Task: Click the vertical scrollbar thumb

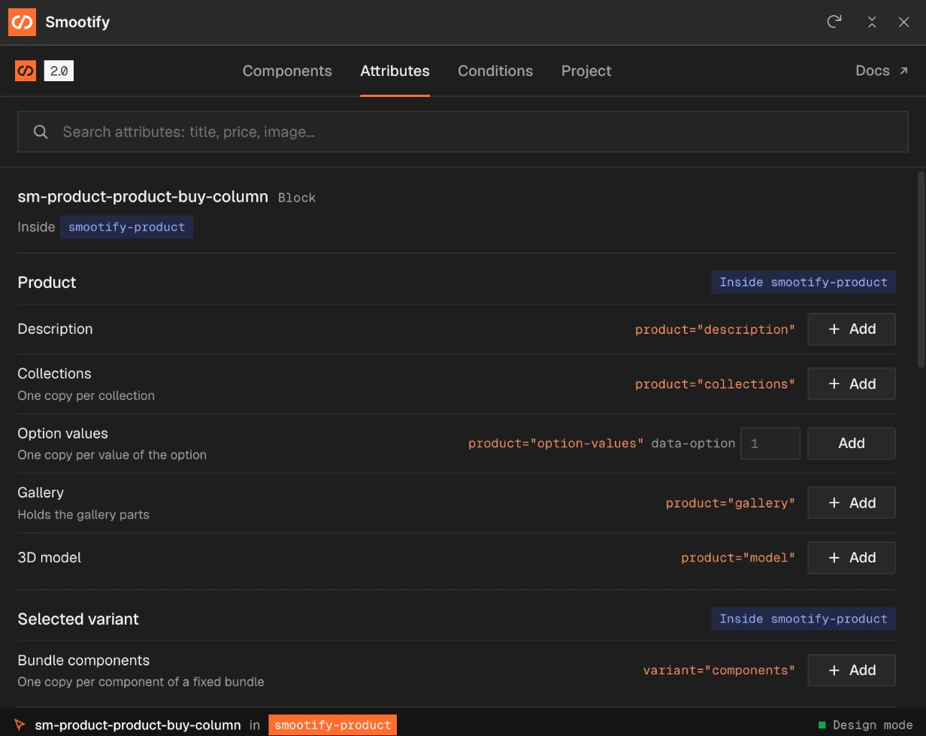Action: point(921,271)
